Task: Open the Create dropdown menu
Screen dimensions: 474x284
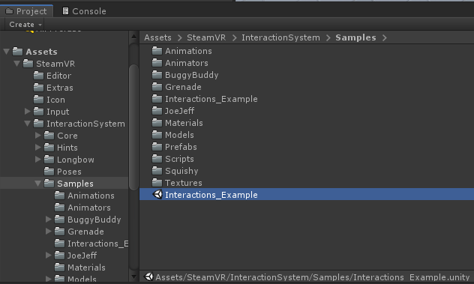Action: tap(25, 25)
